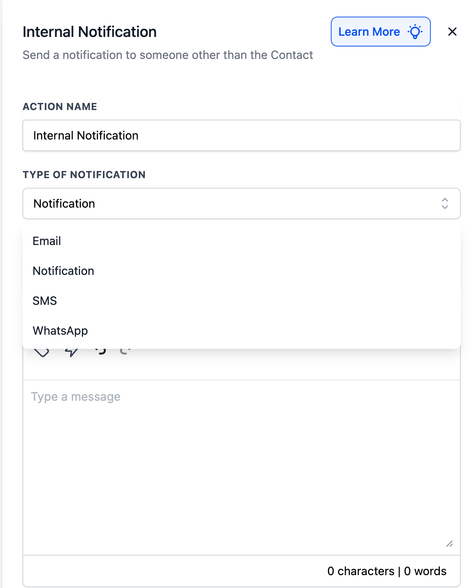Click the undo arrow icon
The image size is (474, 588).
[x=100, y=351]
